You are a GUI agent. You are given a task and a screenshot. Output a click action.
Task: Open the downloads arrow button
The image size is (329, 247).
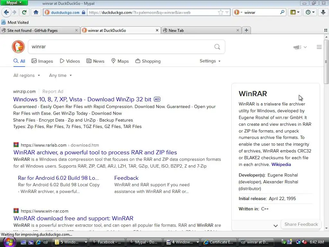click(x=323, y=12)
